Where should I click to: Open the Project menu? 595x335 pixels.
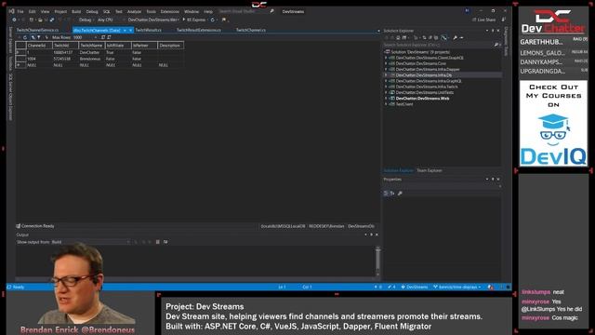60,12
